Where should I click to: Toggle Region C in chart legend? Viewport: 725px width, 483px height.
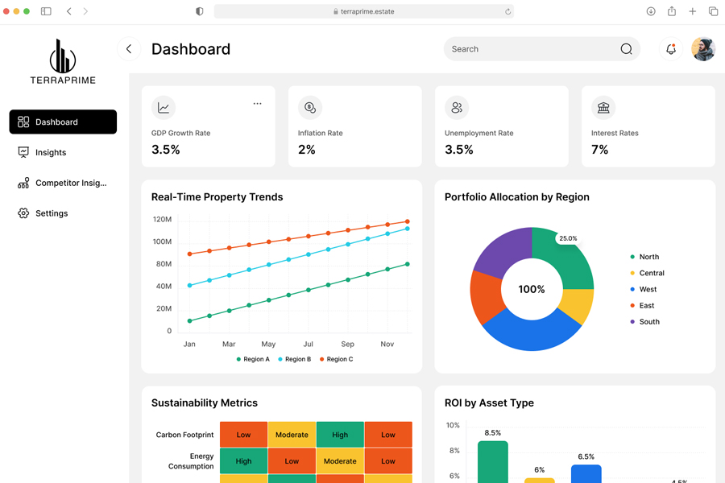336,359
